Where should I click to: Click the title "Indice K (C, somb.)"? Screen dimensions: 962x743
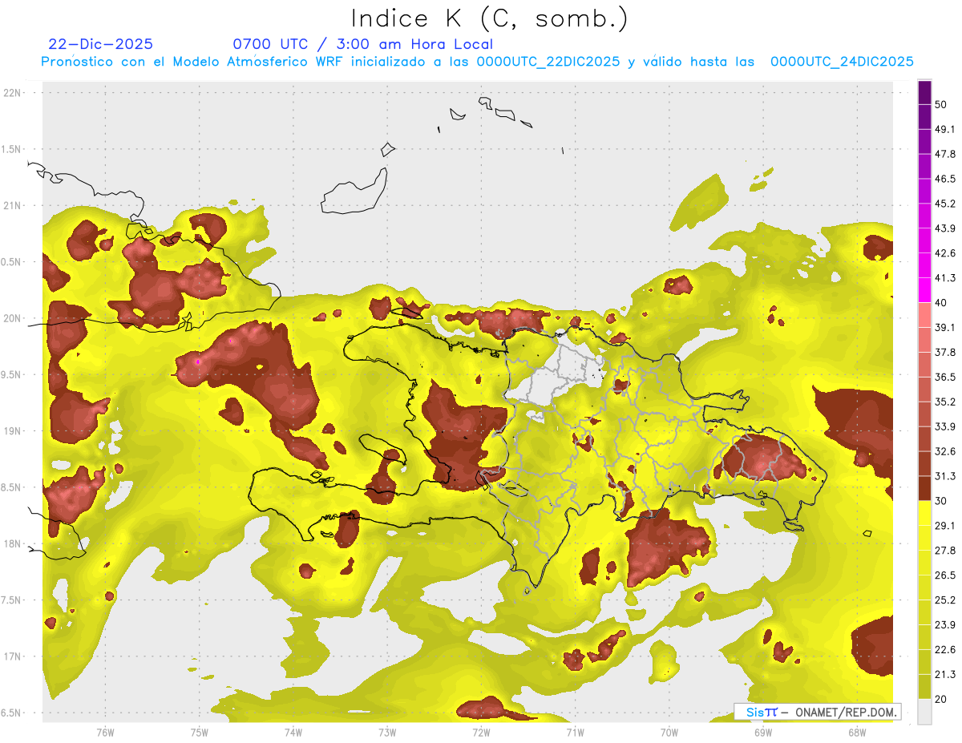point(489,18)
